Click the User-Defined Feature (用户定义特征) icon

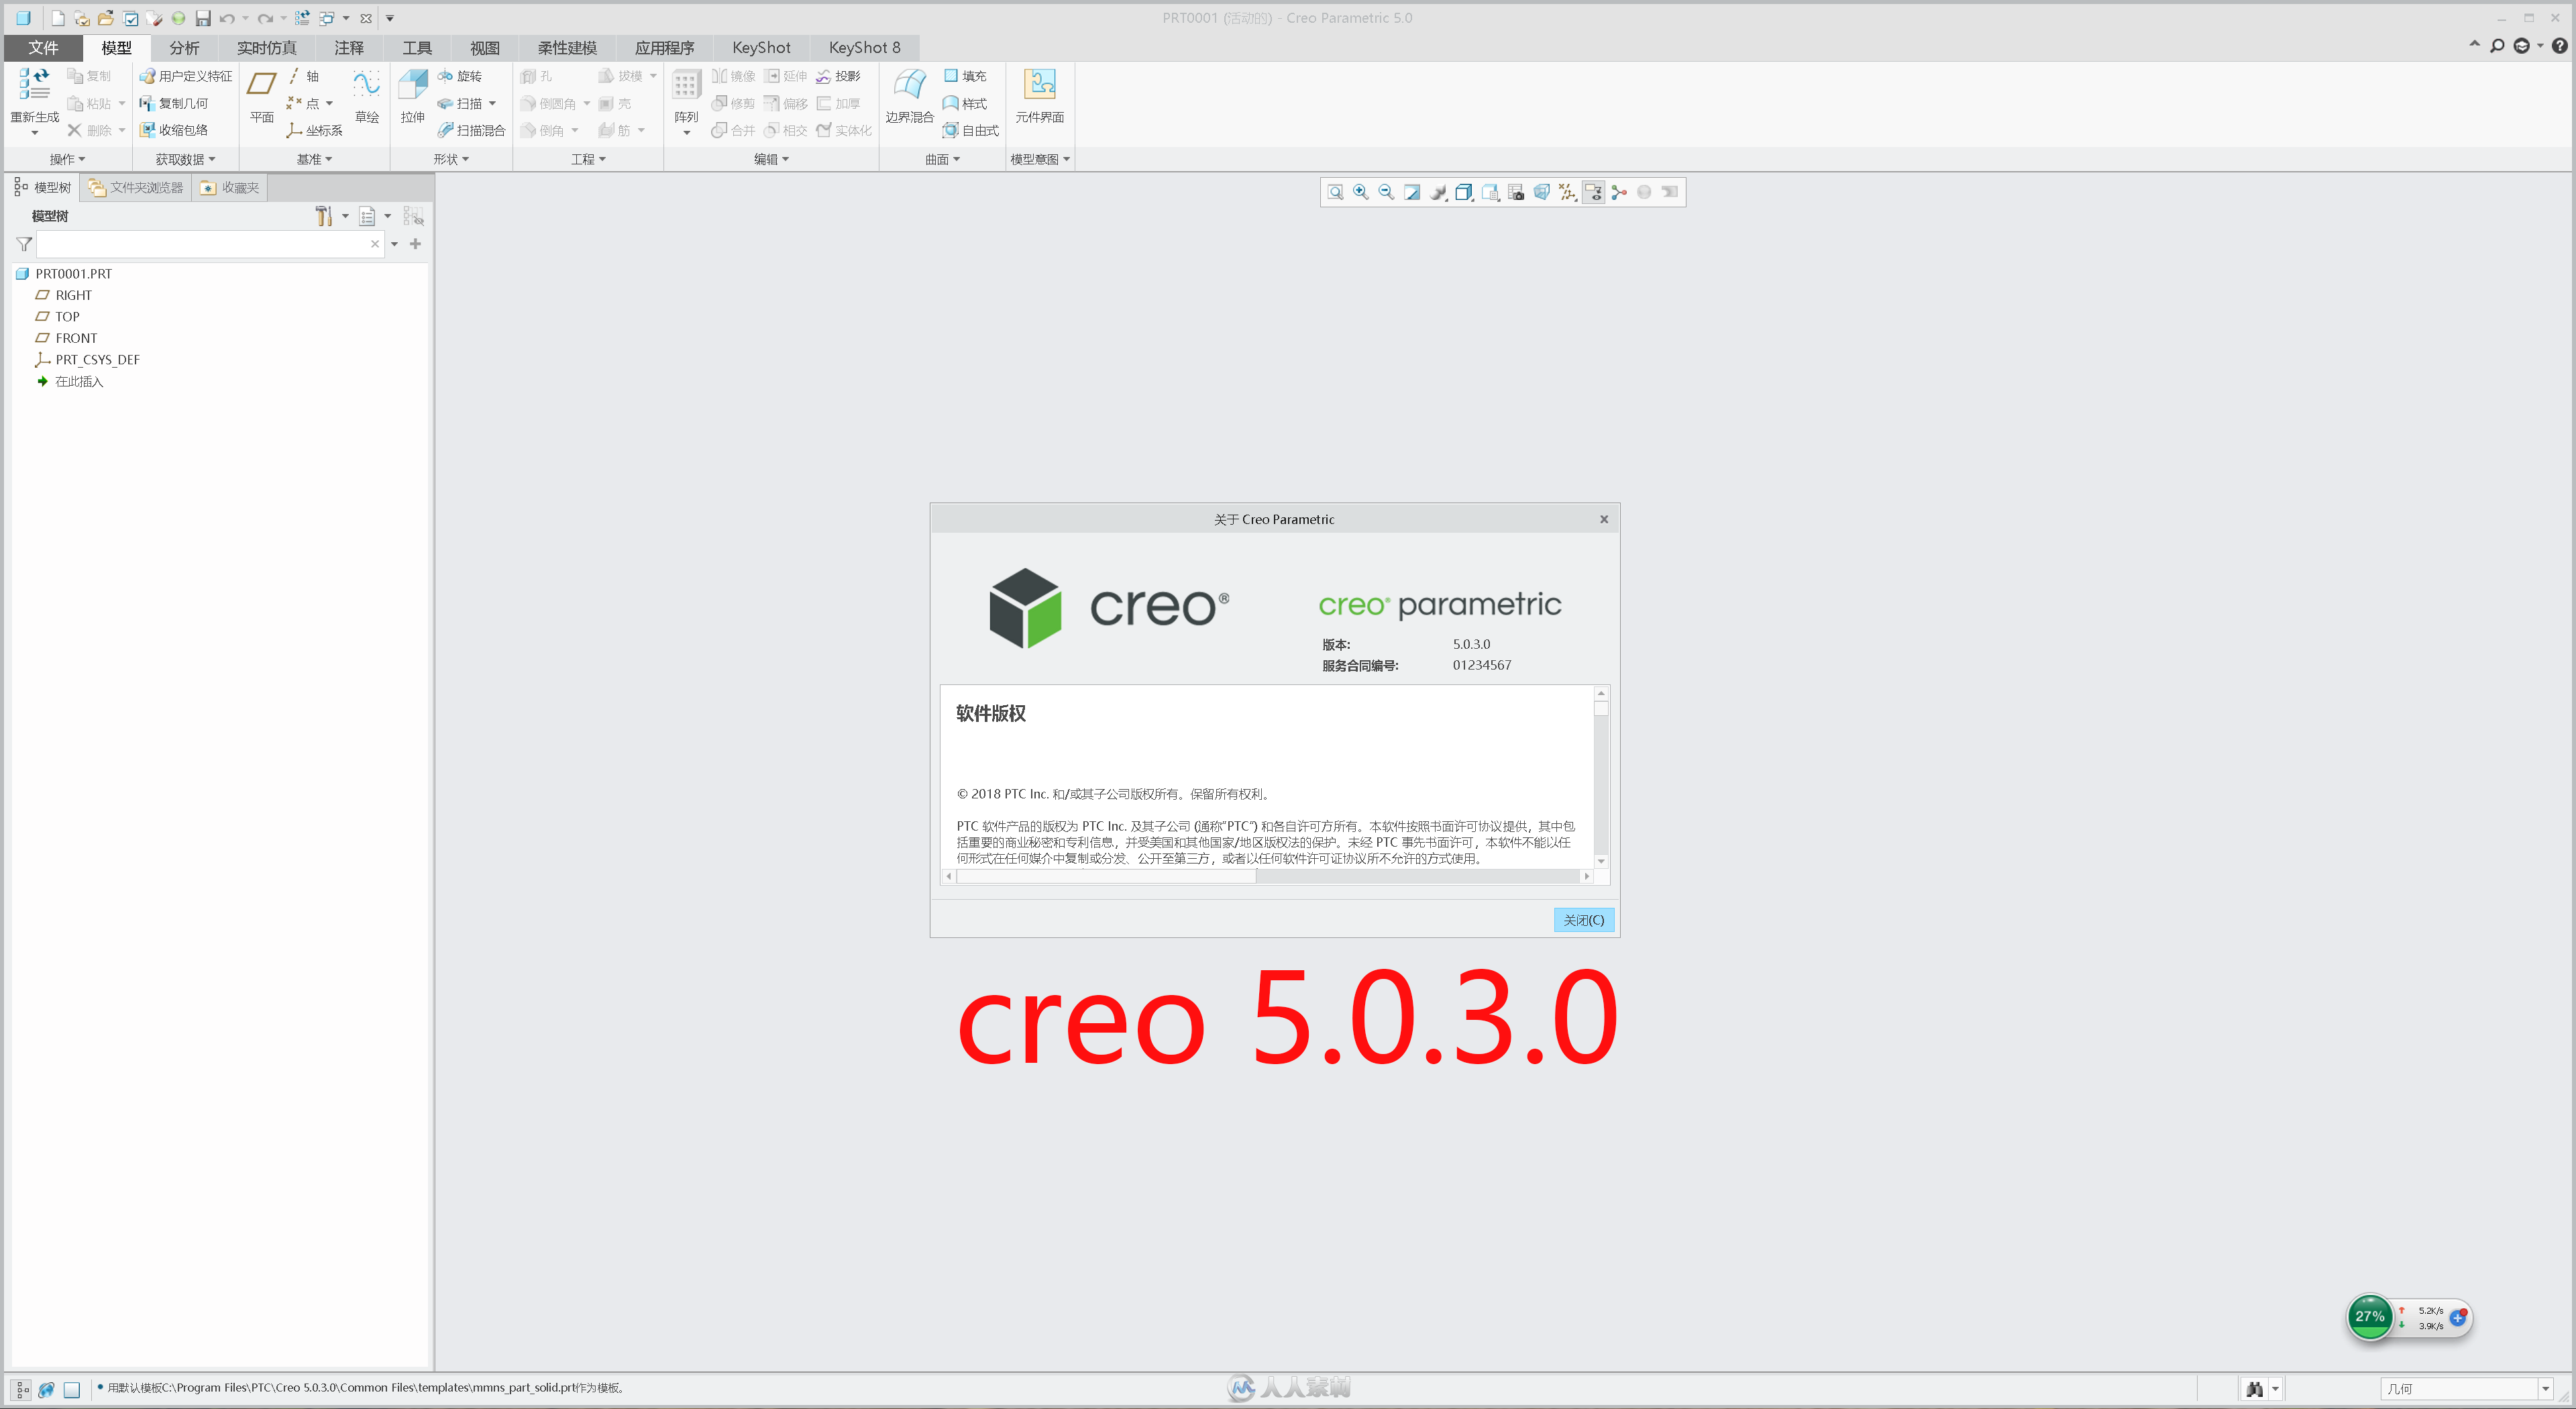pos(186,76)
